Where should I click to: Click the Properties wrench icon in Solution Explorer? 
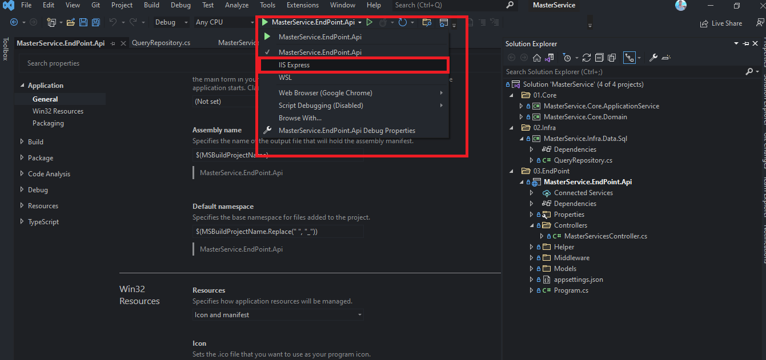[x=654, y=58]
